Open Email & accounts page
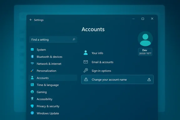 pyautogui.click(x=102, y=62)
